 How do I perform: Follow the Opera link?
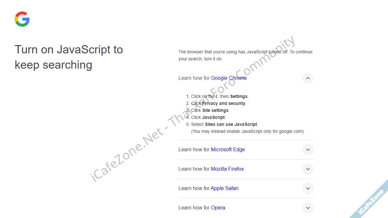tap(218, 208)
